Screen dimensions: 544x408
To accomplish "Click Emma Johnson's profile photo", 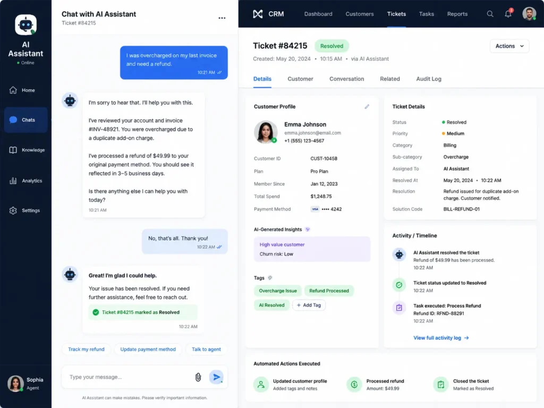I will click(x=266, y=132).
